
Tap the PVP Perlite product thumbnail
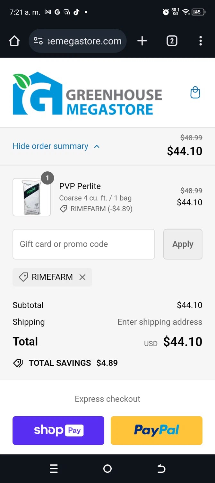point(31,197)
